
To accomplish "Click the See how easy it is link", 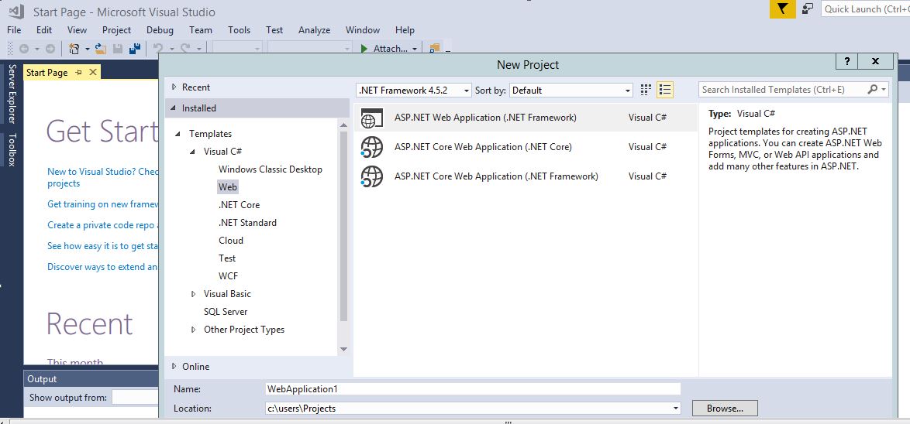I will pos(103,245).
